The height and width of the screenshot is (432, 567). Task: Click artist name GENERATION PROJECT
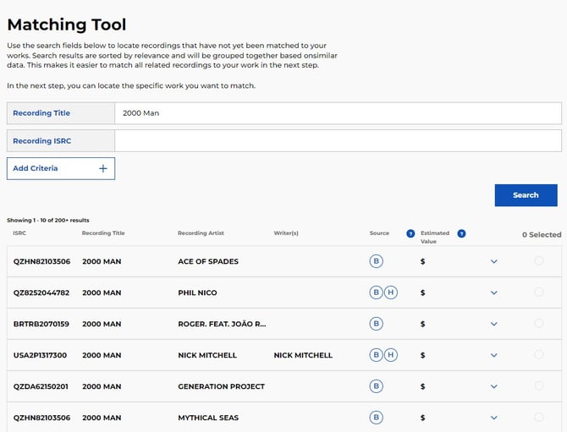coord(222,386)
